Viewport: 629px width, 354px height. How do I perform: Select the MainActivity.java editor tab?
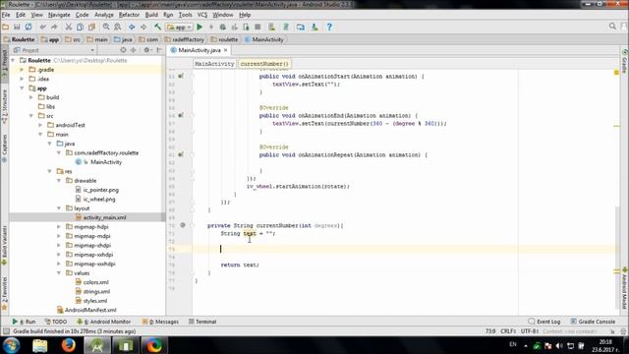click(x=200, y=50)
